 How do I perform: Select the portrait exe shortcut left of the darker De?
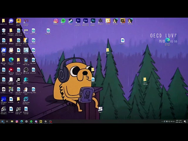click(x=115, y=21)
